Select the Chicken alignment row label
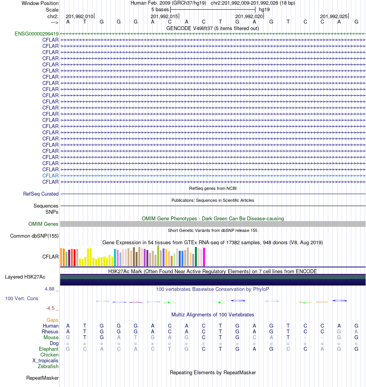This screenshot has width=366, height=387. tap(50, 355)
